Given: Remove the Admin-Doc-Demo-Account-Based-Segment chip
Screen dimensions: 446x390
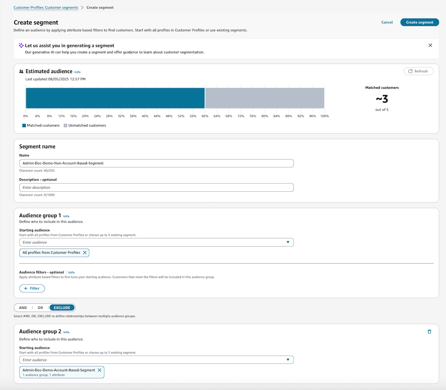Looking at the screenshot, I should (x=100, y=370).
